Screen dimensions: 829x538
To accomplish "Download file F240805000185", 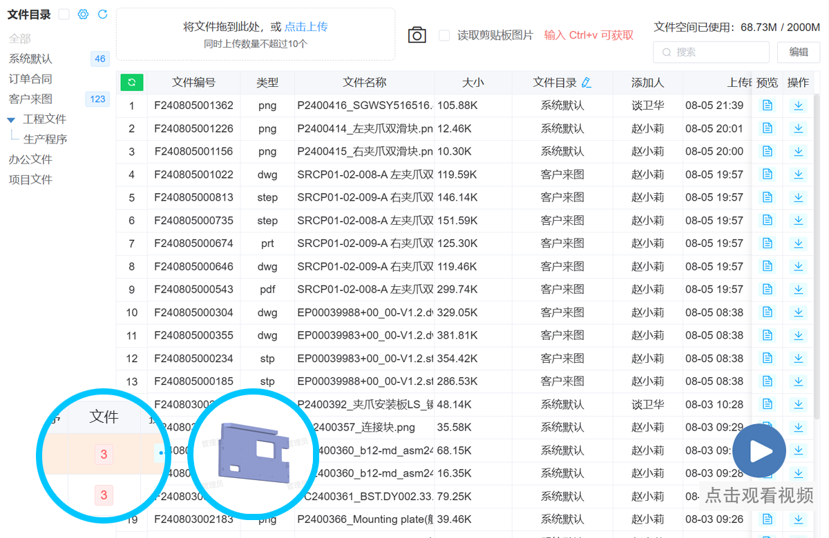I will click(x=799, y=381).
